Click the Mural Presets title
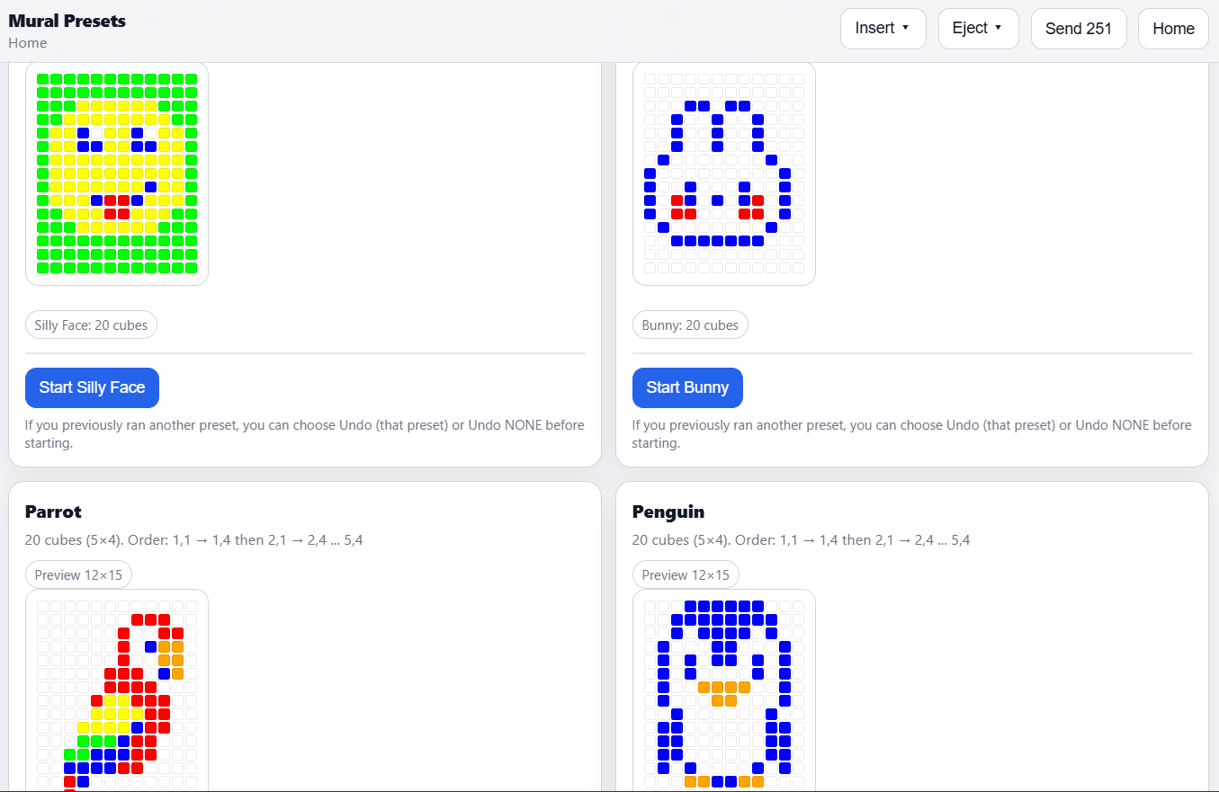Image resolution: width=1219 pixels, height=792 pixels. coord(67,21)
